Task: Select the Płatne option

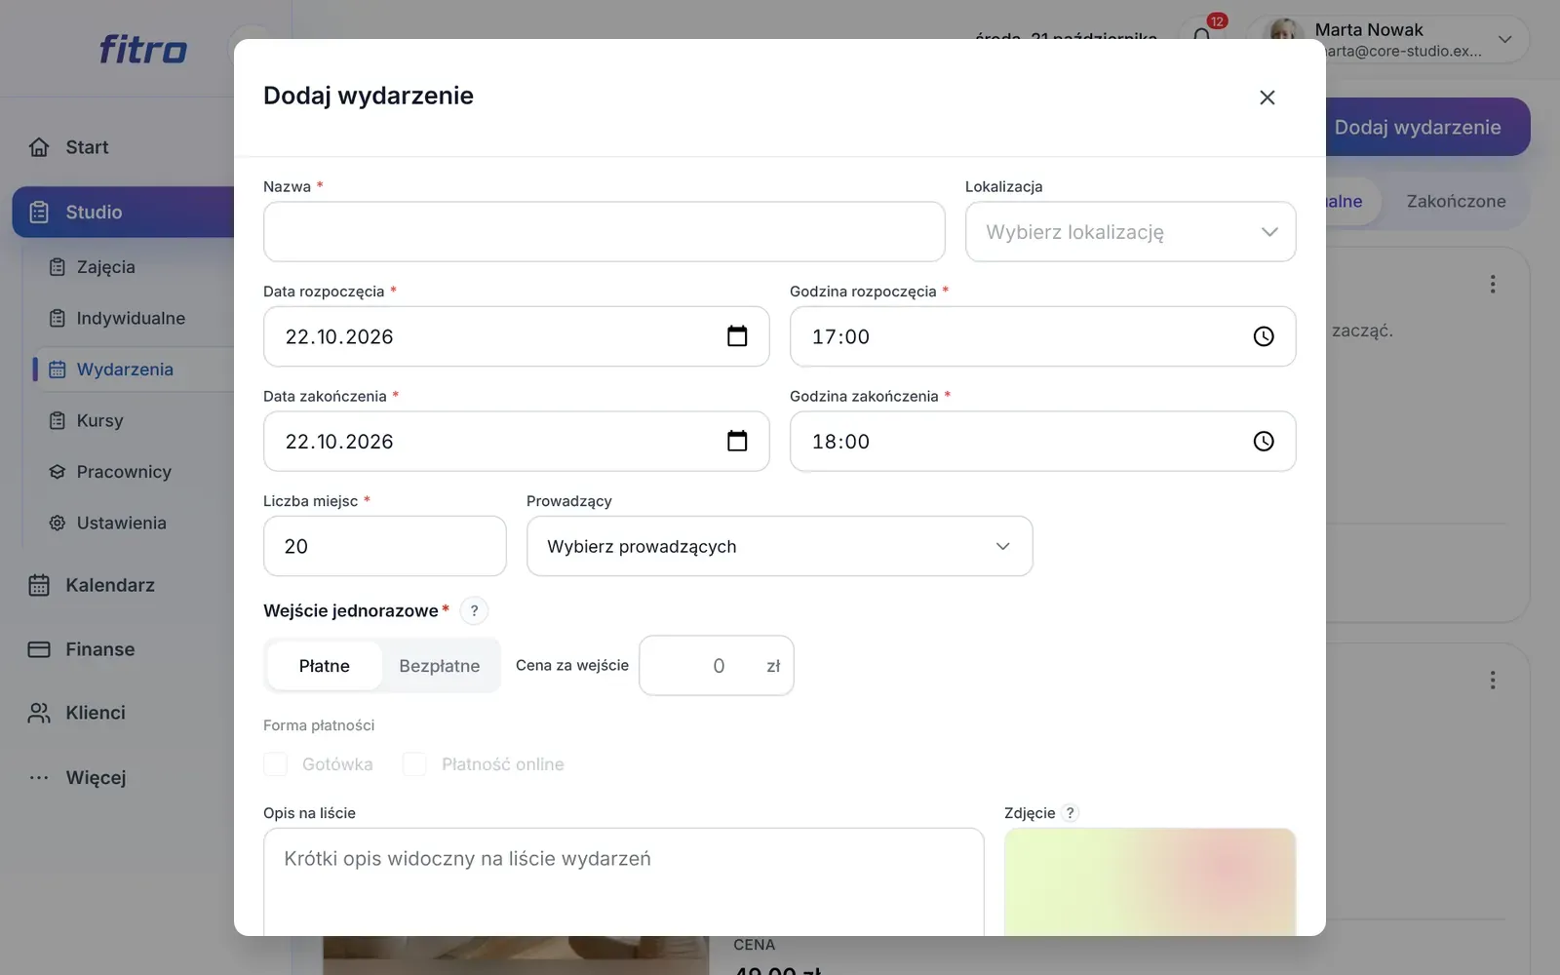Action: tap(324, 666)
